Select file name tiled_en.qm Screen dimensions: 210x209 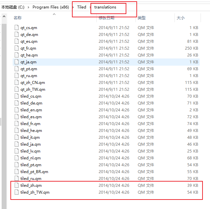coord(31,110)
